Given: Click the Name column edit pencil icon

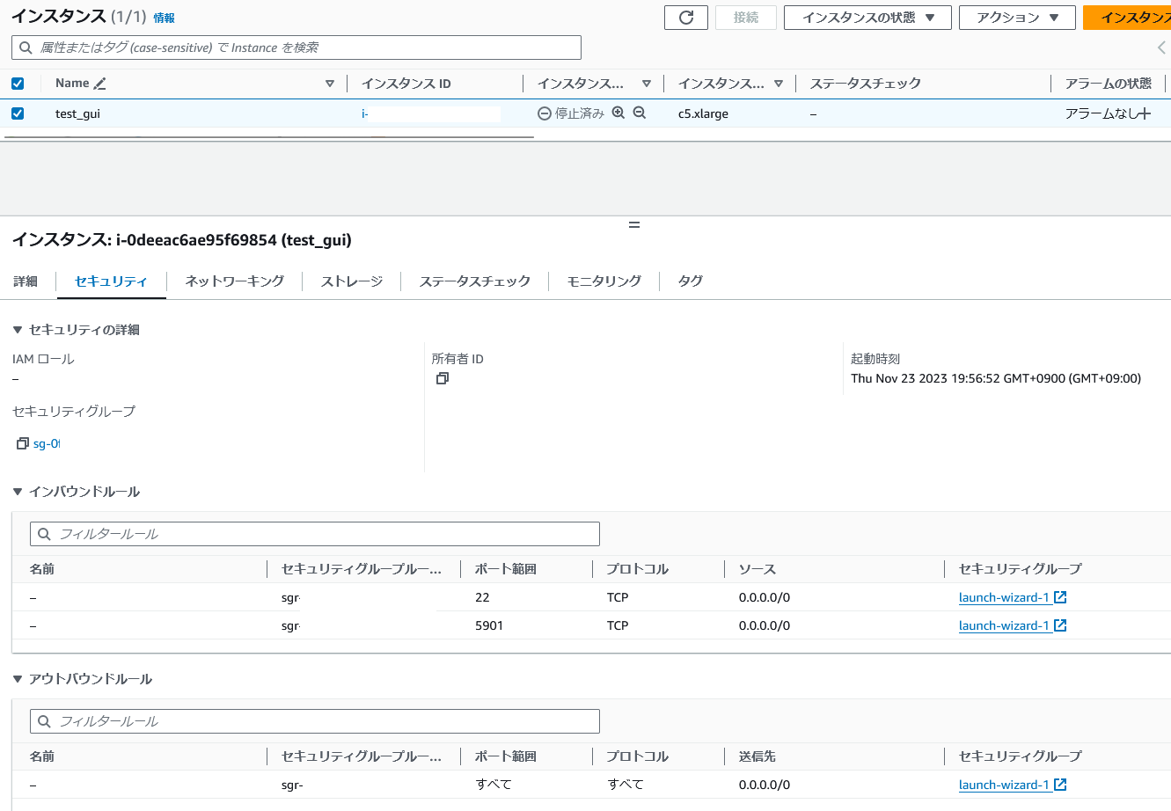Looking at the screenshot, I should pyautogui.click(x=100, y=84).
